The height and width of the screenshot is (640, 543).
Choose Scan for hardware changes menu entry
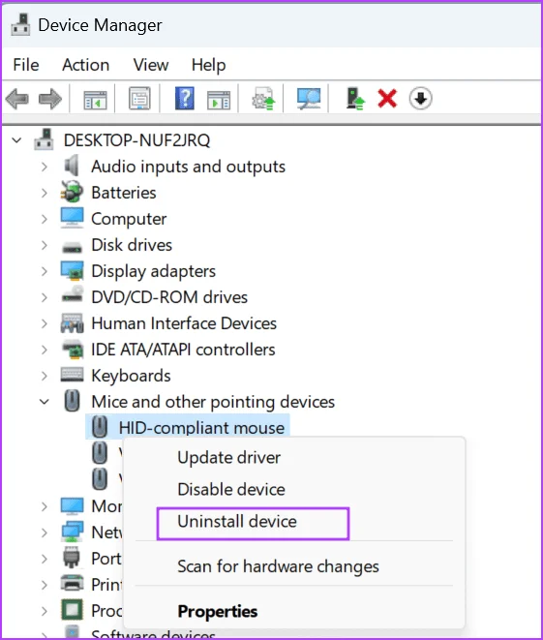click(x=278, y=566)
